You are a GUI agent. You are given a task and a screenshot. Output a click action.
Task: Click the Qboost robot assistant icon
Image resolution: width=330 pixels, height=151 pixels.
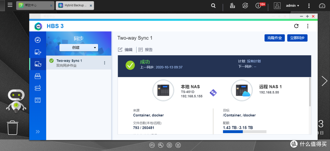click(16, 101)
